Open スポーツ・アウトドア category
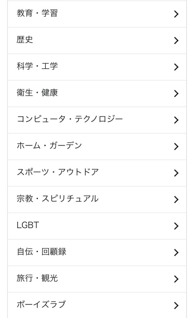The image size is (194, 318). (58, 172)
